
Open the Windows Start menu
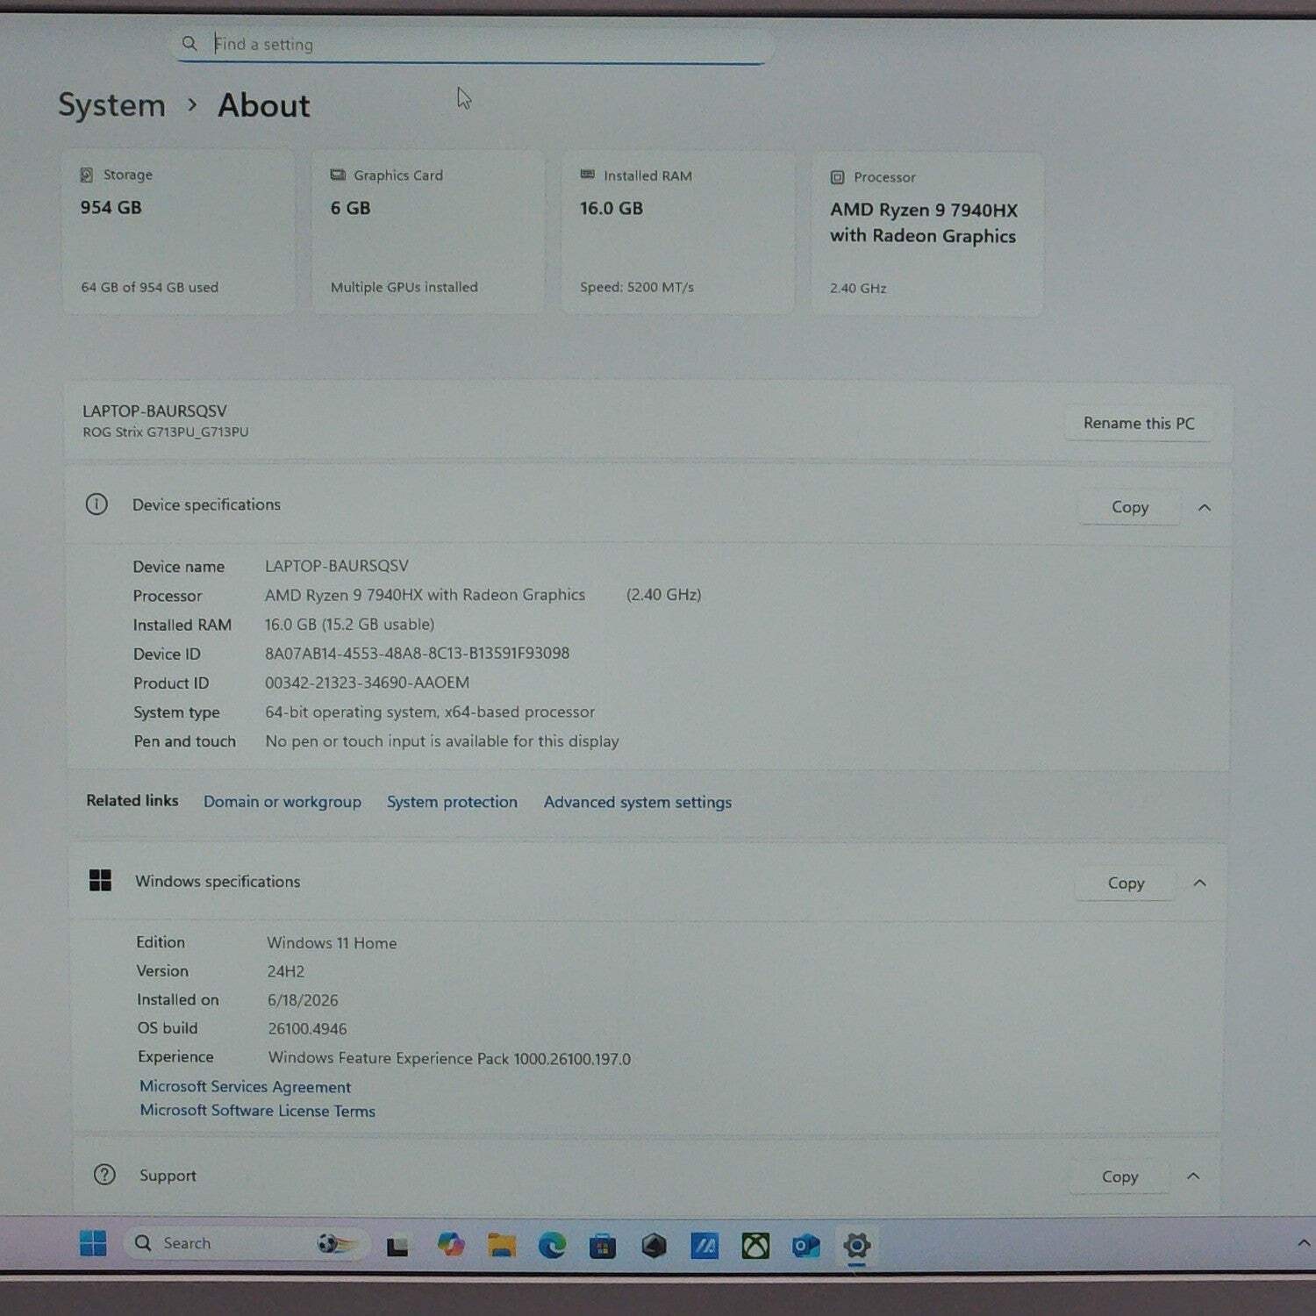[x=93, y=1243]
